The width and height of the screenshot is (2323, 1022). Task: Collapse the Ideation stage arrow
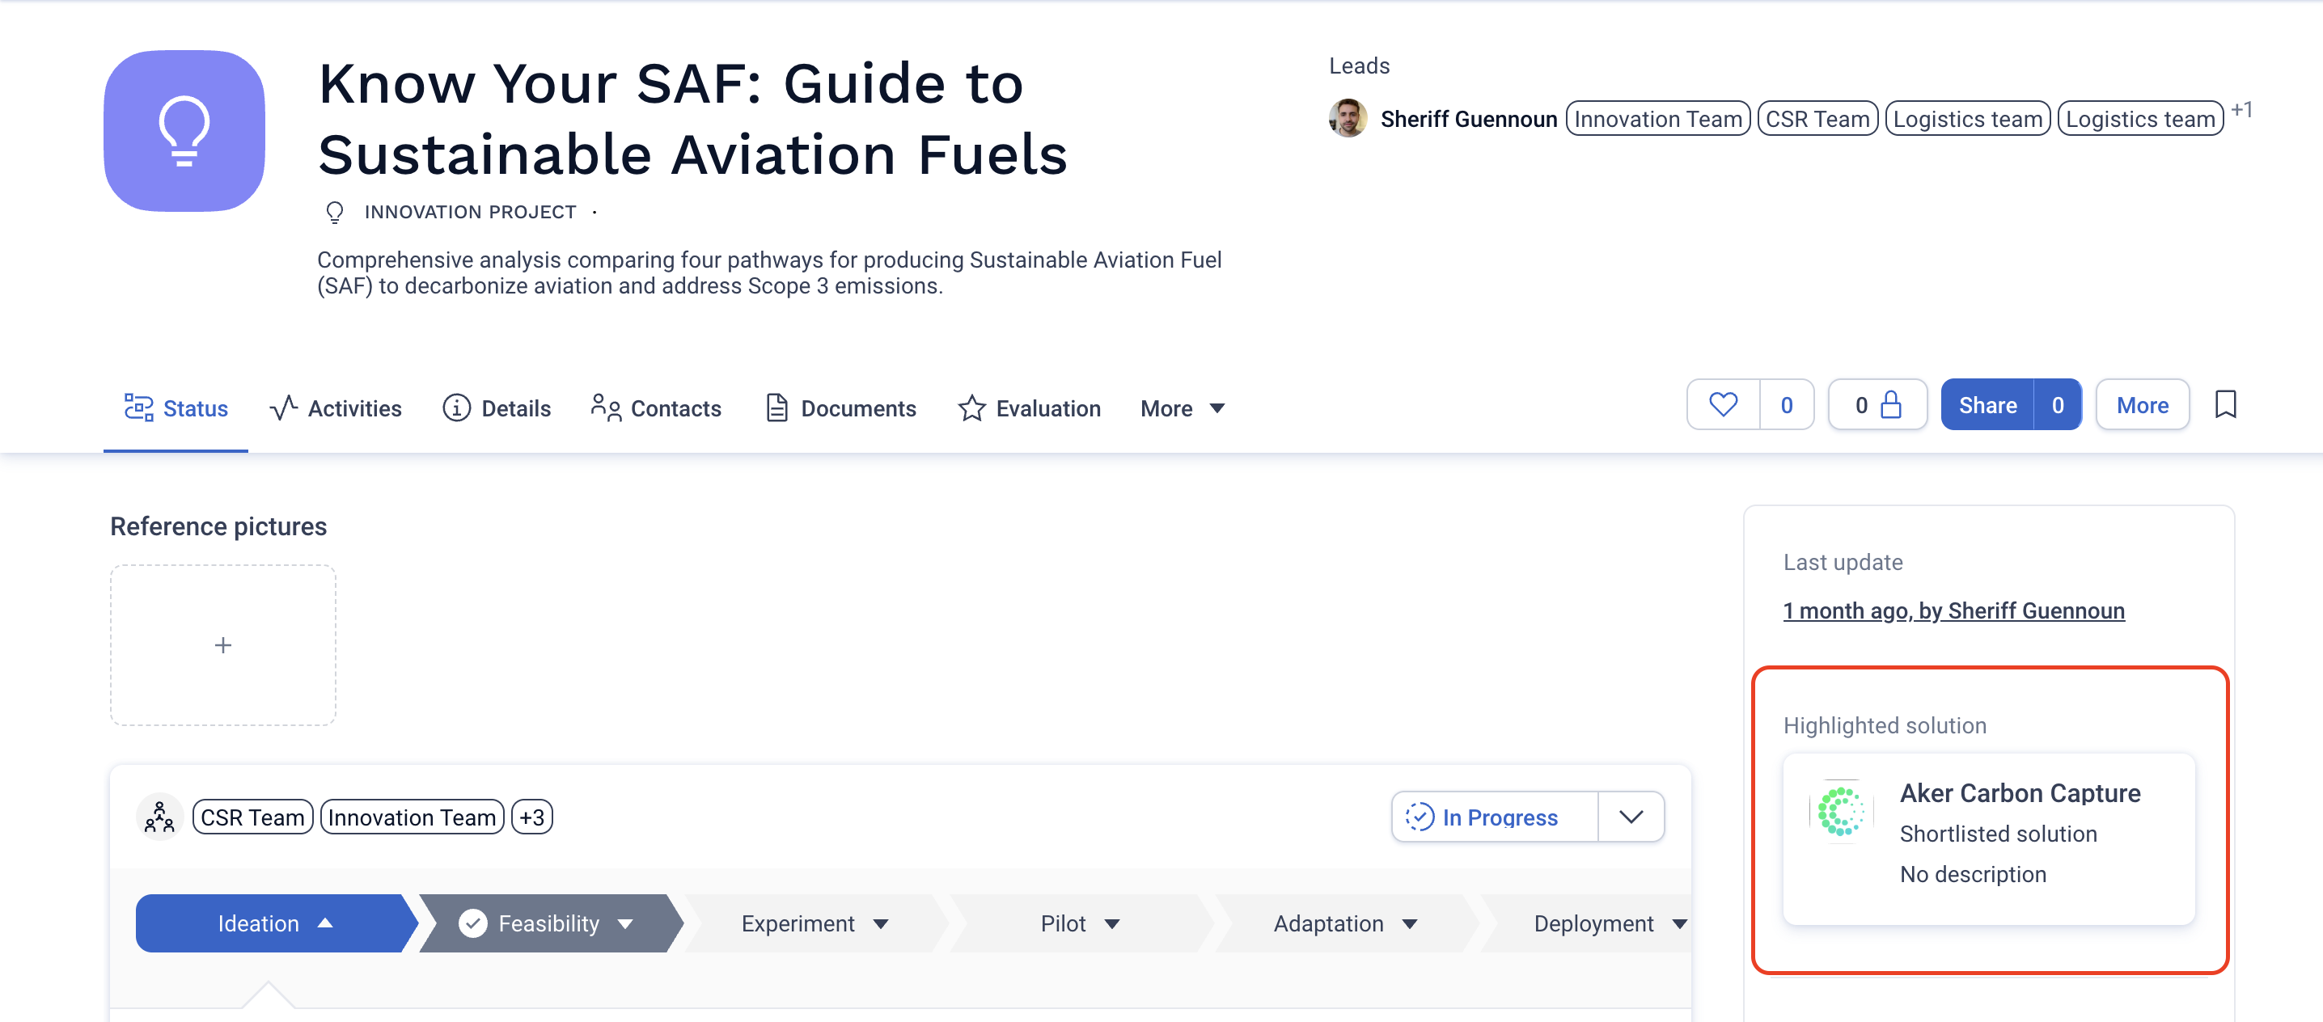[x=325, y=923]
